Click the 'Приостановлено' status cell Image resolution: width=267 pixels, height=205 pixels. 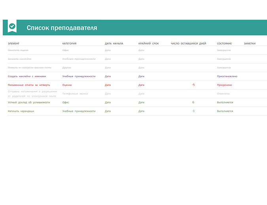[x=227, y=76]
